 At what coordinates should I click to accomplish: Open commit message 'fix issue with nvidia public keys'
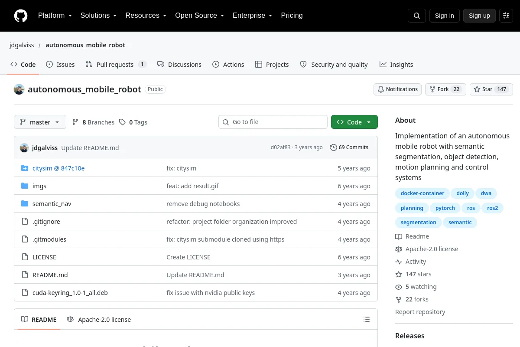(x=211, y=293)
